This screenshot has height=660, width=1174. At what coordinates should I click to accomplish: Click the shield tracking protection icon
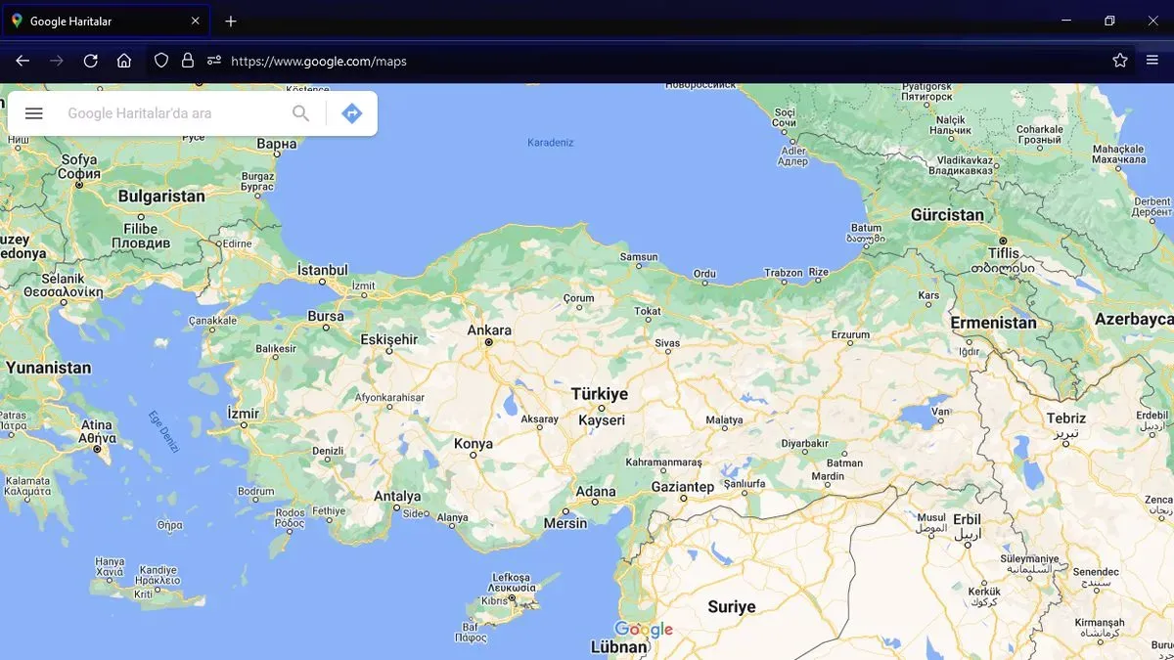162,61
